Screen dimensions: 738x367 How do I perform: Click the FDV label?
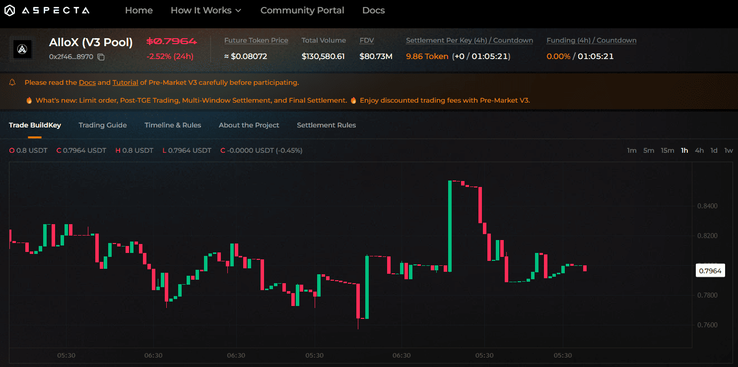tap(367, 41)
